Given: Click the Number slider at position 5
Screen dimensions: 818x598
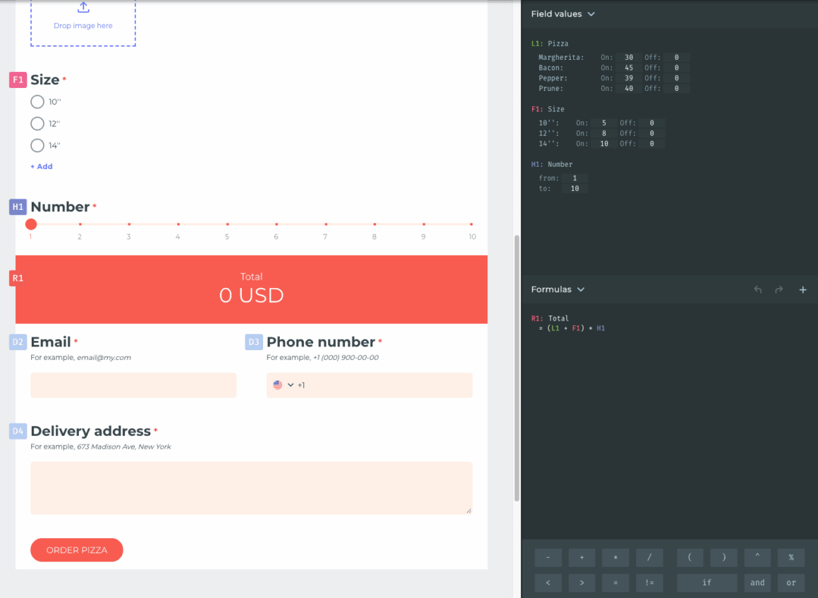Looking at the screenshot, I should pos(227,225).
